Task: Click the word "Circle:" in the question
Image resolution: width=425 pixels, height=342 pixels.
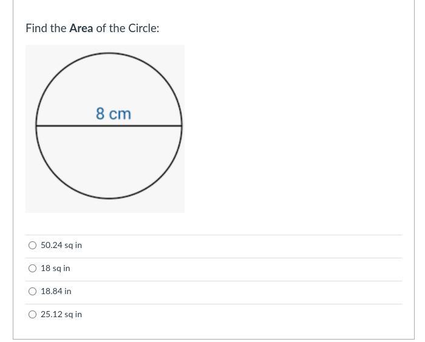Action: point(143,29)
